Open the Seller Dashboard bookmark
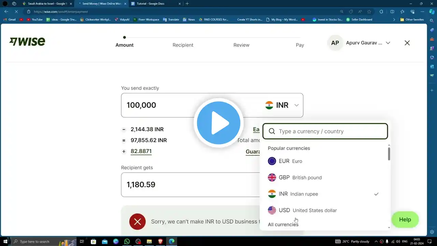 [359, 19]
